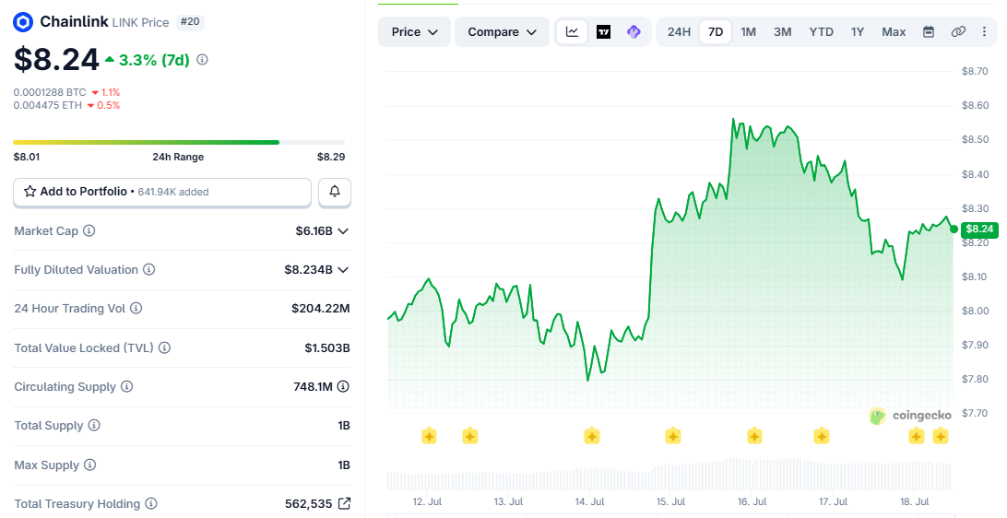Click the $204.22M trading volume value
Viewport: 1007px width, 518px height.
pyautogui.click(x=321, y=308)
